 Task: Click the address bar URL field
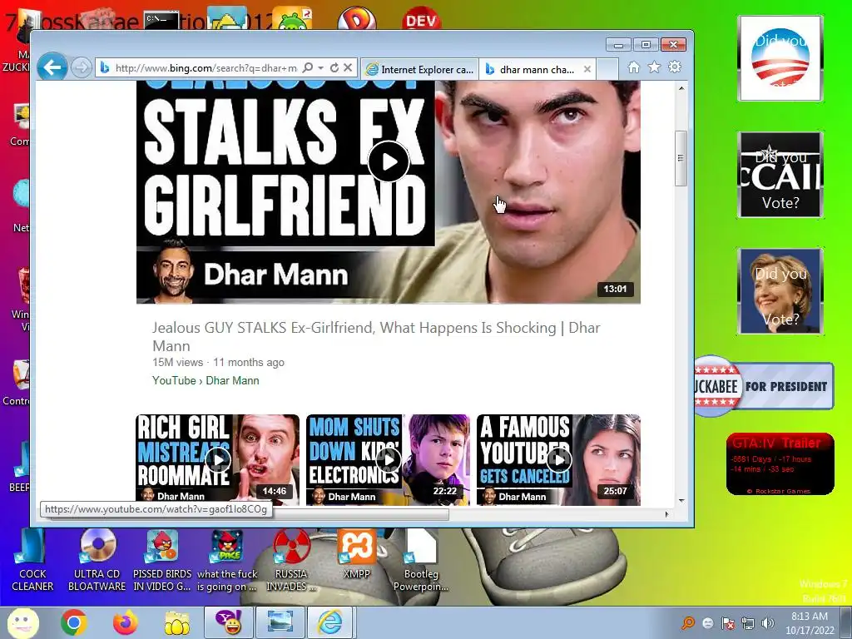[x=206, y=68]
